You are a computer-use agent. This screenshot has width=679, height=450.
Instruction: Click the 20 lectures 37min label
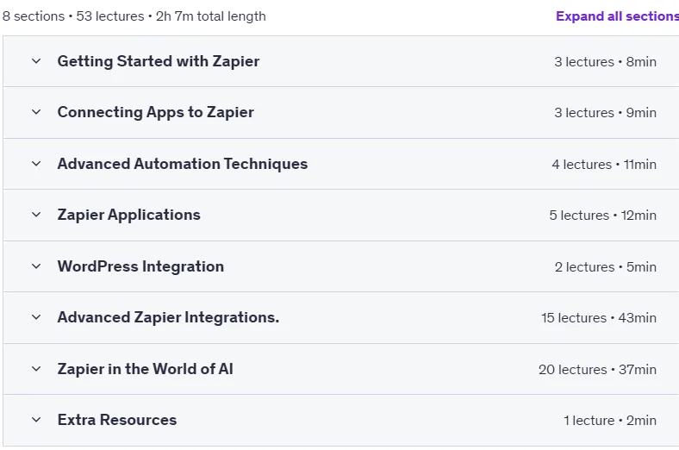[x=597, y=370]
